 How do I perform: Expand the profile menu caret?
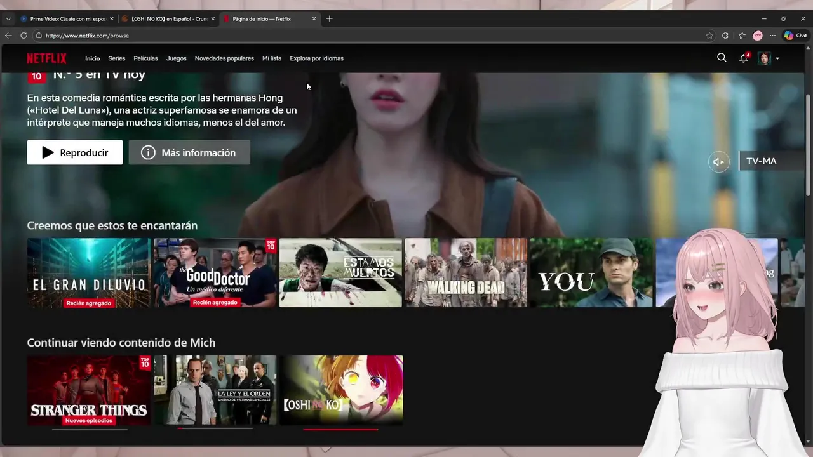click(777, 58)
